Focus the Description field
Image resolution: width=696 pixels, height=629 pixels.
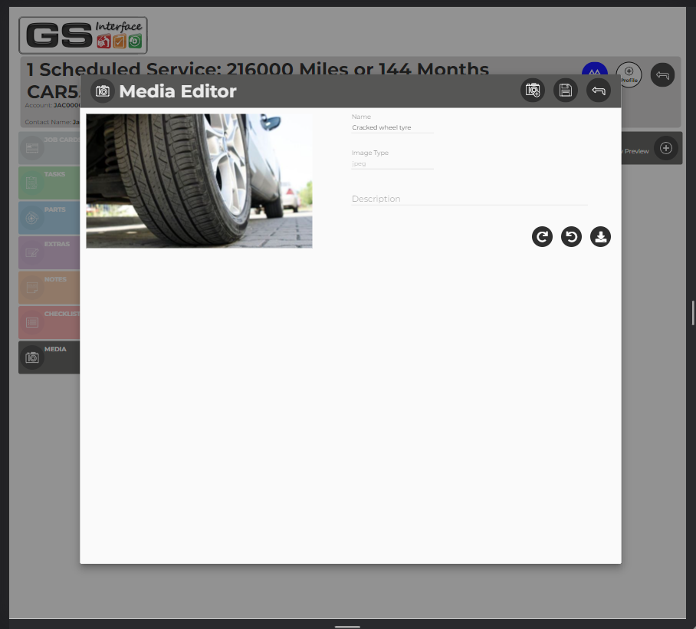(x=470, y=199)
